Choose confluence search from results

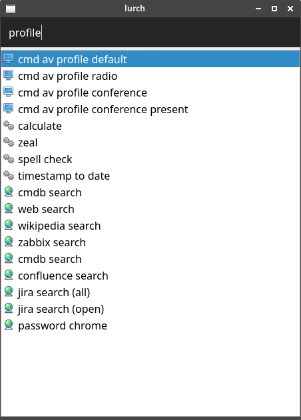coord(150,276)
